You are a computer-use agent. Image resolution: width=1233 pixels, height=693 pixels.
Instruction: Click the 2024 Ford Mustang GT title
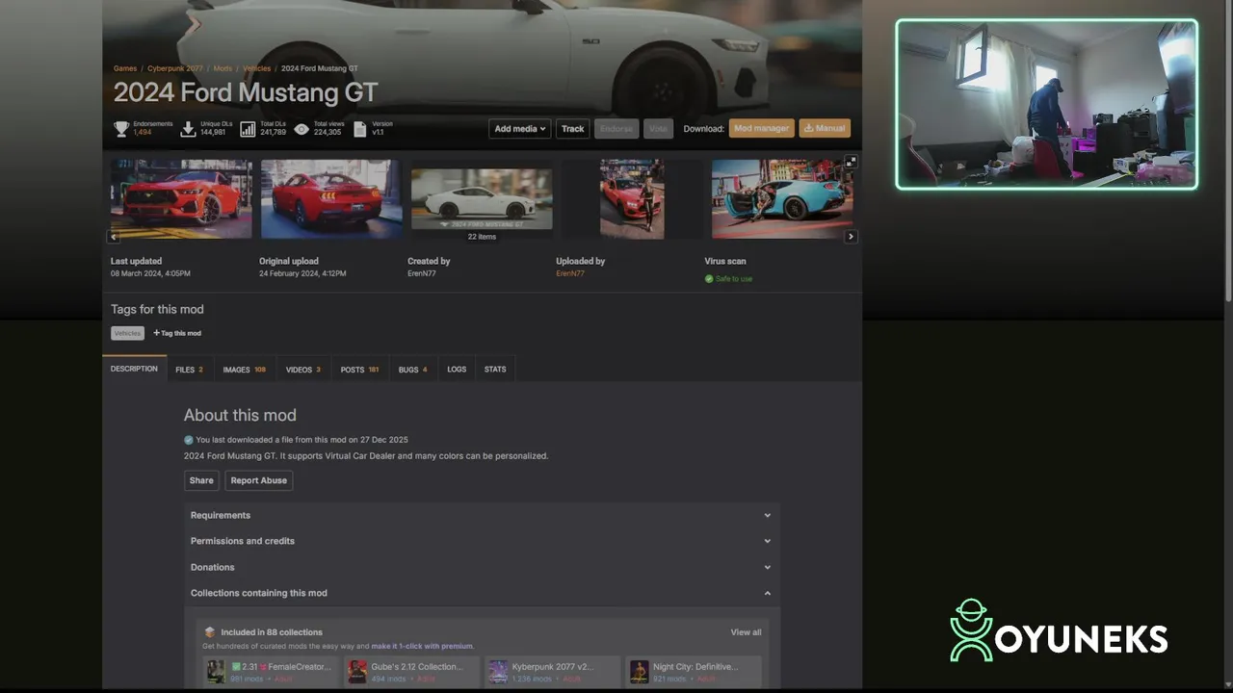pos(246,93)
